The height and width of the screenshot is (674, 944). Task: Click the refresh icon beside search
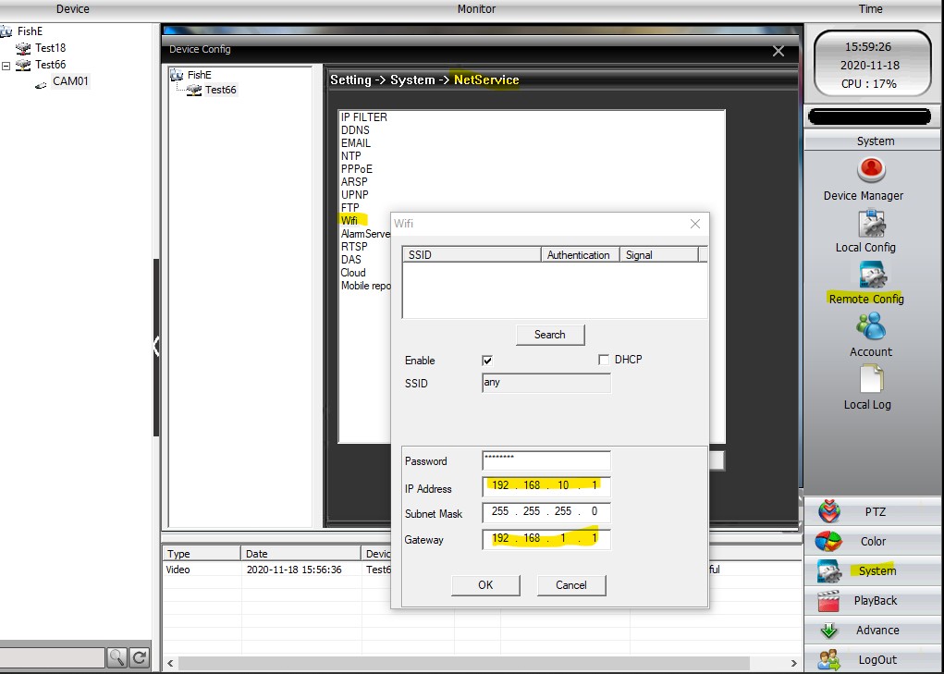[140, 657]
